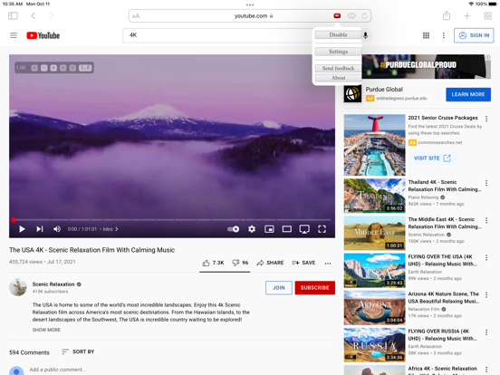500x375 pixels.
Task: Open Settings in the extension popup
Action: 339,52
